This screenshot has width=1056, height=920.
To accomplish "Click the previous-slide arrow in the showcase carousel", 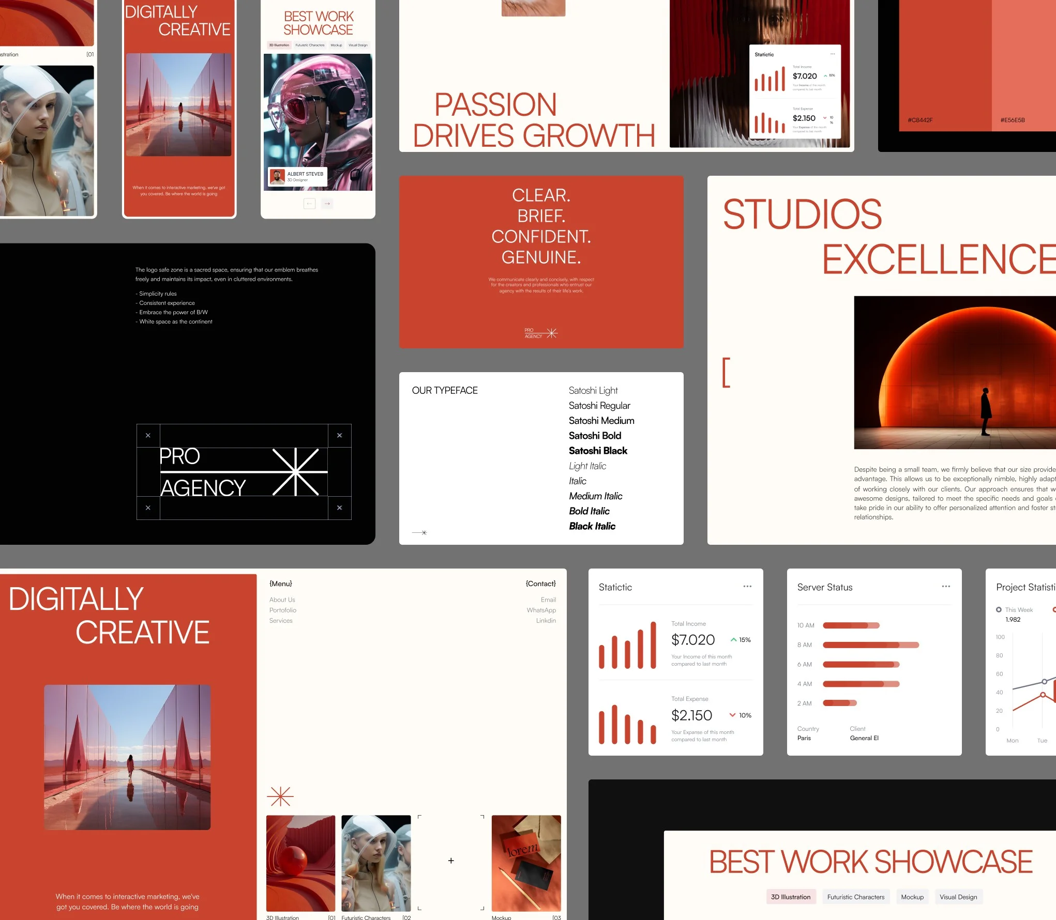I will point(309,203).
